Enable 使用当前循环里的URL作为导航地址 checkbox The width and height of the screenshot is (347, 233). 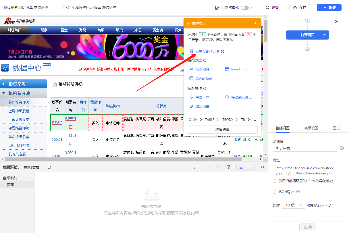275,181
